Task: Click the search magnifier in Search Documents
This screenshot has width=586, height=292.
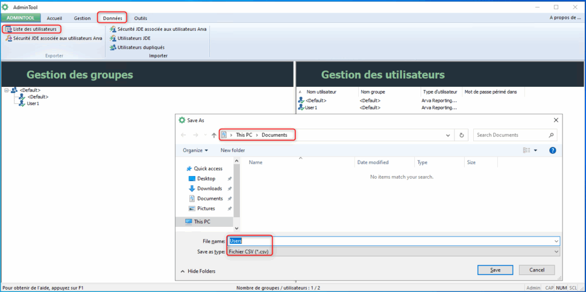Action: [x=551, y=135]
